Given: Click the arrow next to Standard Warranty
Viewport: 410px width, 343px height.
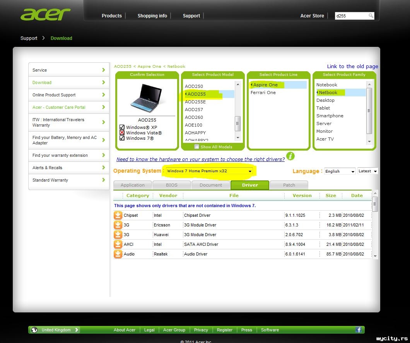Looking at the screenshot, I should coord(104,180).
